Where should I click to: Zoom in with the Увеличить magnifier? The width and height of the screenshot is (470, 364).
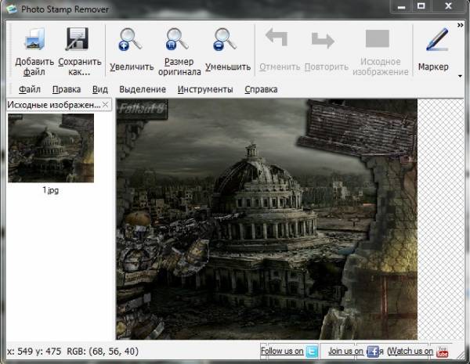pos(131,41)
